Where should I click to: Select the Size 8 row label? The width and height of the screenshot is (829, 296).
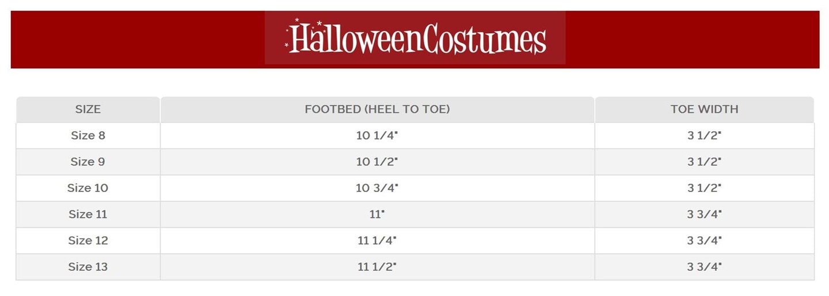click(88, 136)
